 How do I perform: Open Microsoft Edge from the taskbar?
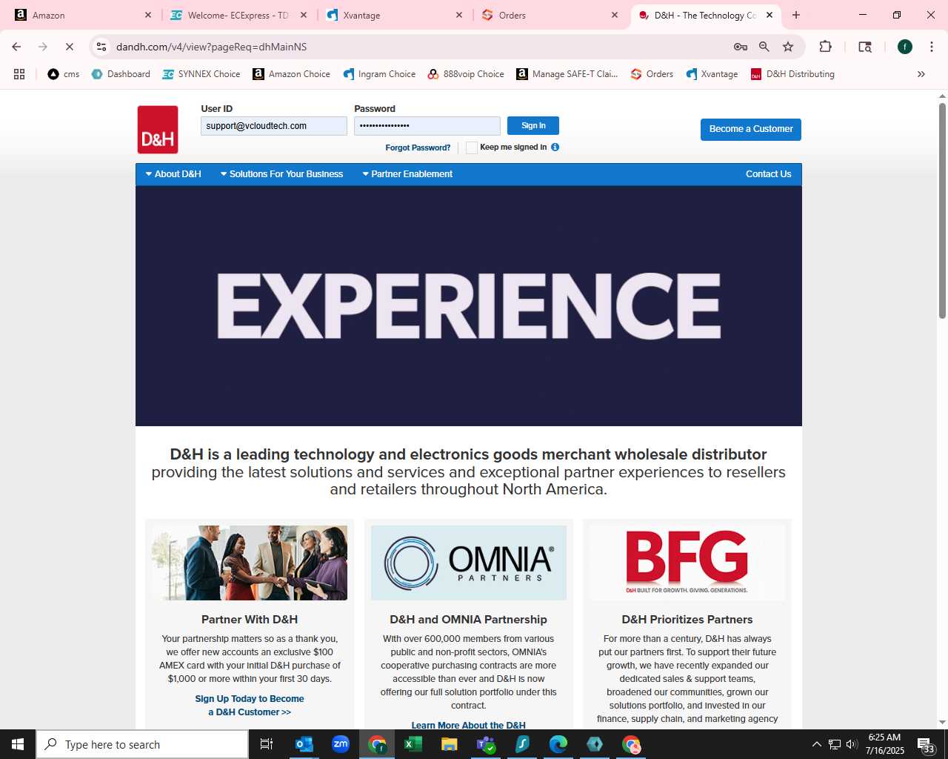click(x=558, y=744)
